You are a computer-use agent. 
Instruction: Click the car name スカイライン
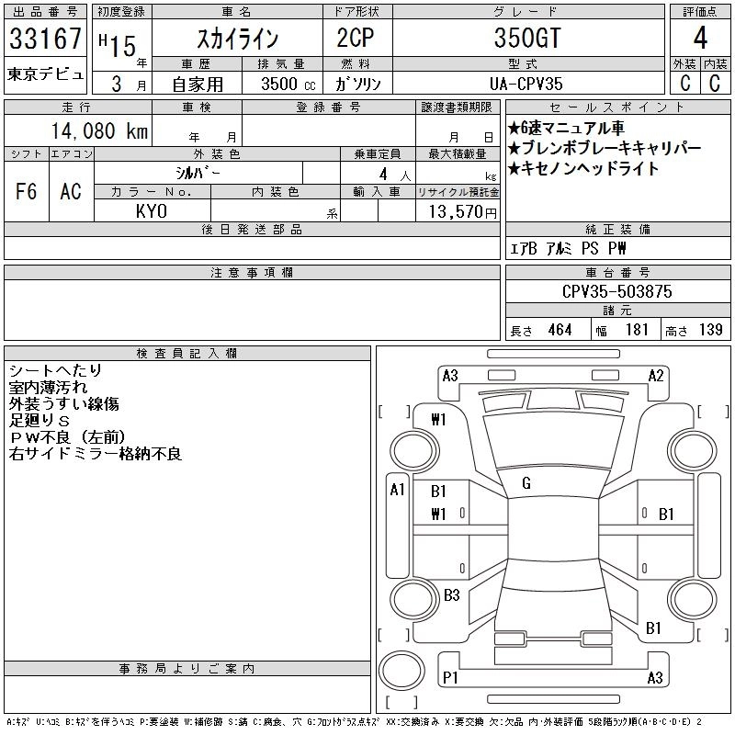pos(238,39)
